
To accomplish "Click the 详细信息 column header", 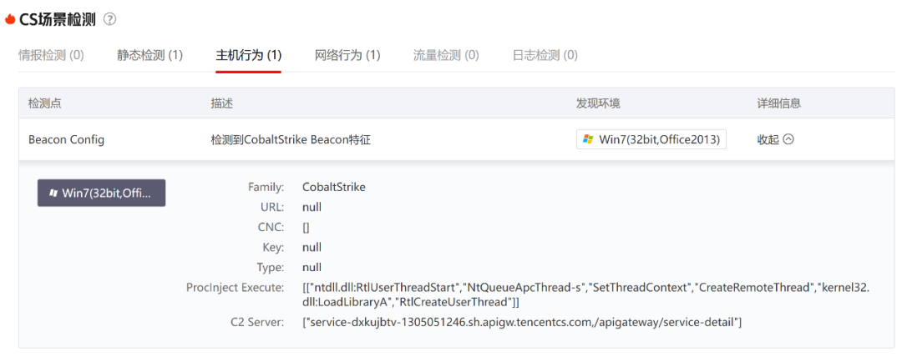I will click(x=779, y=103).
